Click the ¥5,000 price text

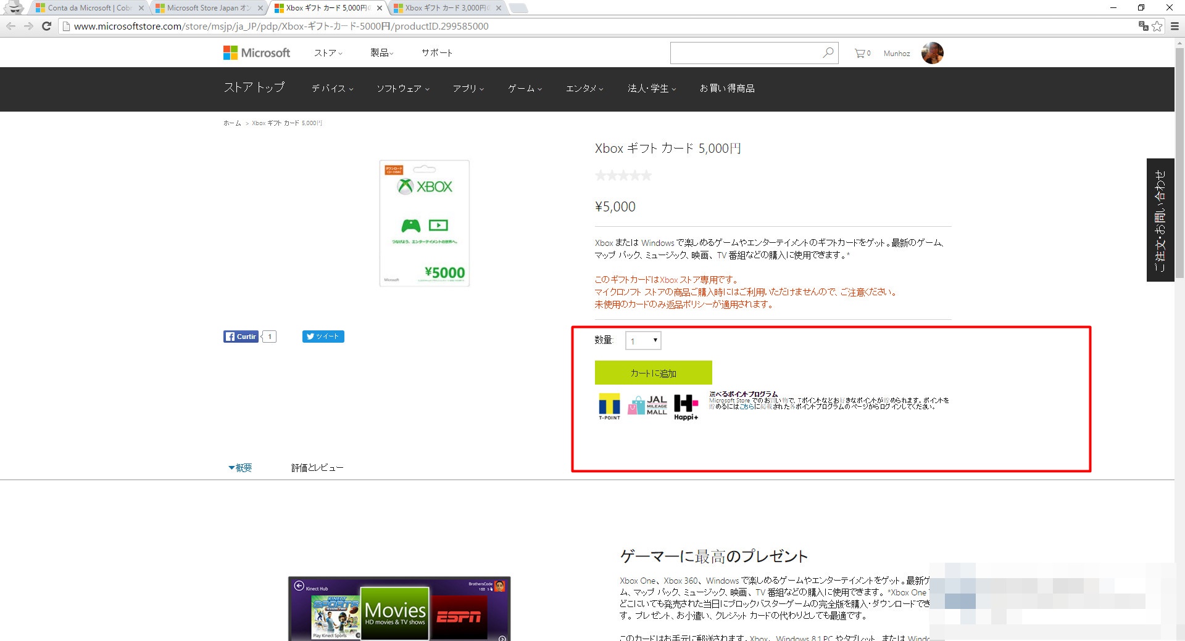615,207
